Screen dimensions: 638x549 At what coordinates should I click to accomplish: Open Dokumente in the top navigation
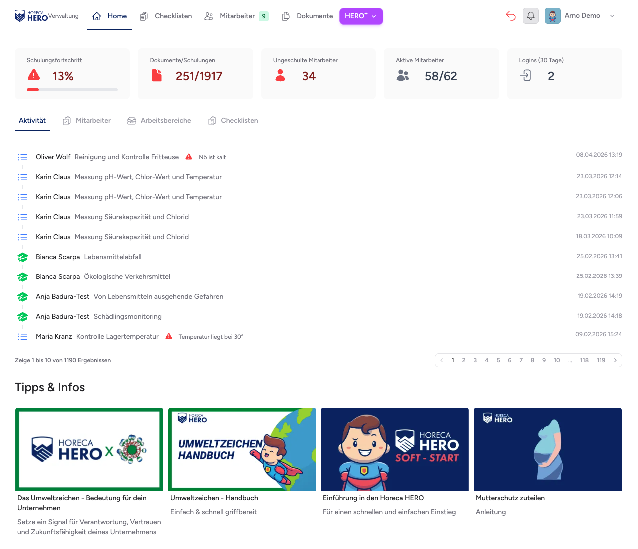click(x=307, y=16)
